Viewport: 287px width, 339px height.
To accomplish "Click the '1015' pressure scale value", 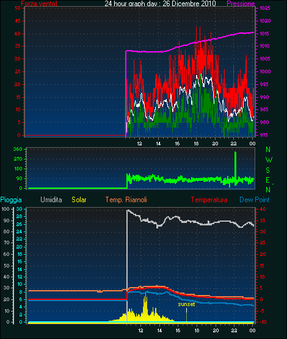I will [x=265, y=34].
